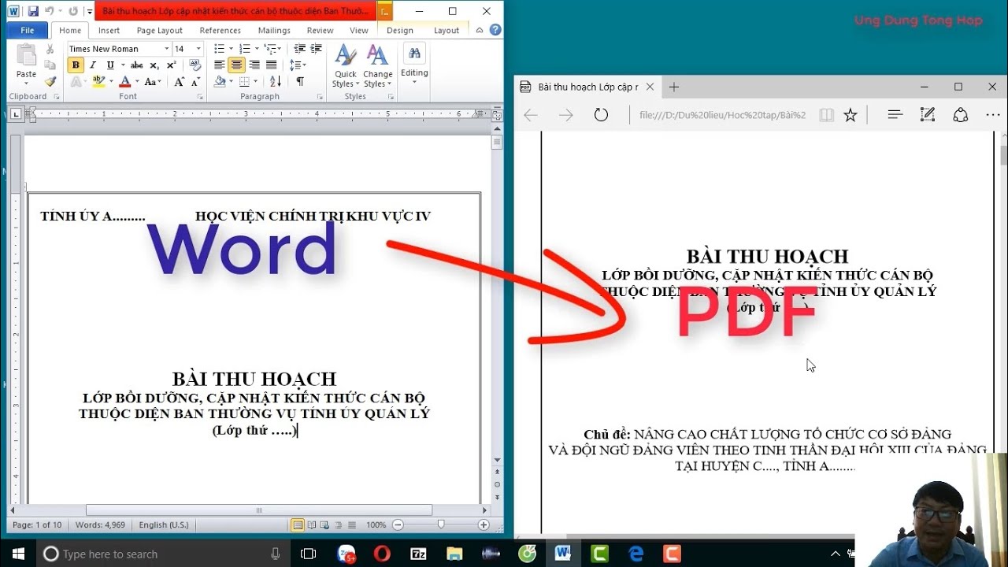This screenshot has width=1008, height=567.
Task: Click the Zoom In plus button in Word
Action: coord(484,525)
